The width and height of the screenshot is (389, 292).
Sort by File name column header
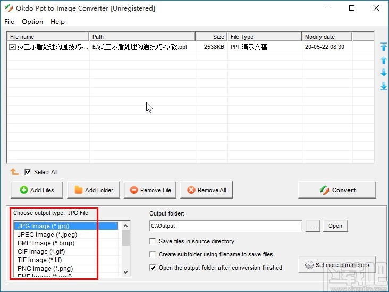(x=48, y=37)
